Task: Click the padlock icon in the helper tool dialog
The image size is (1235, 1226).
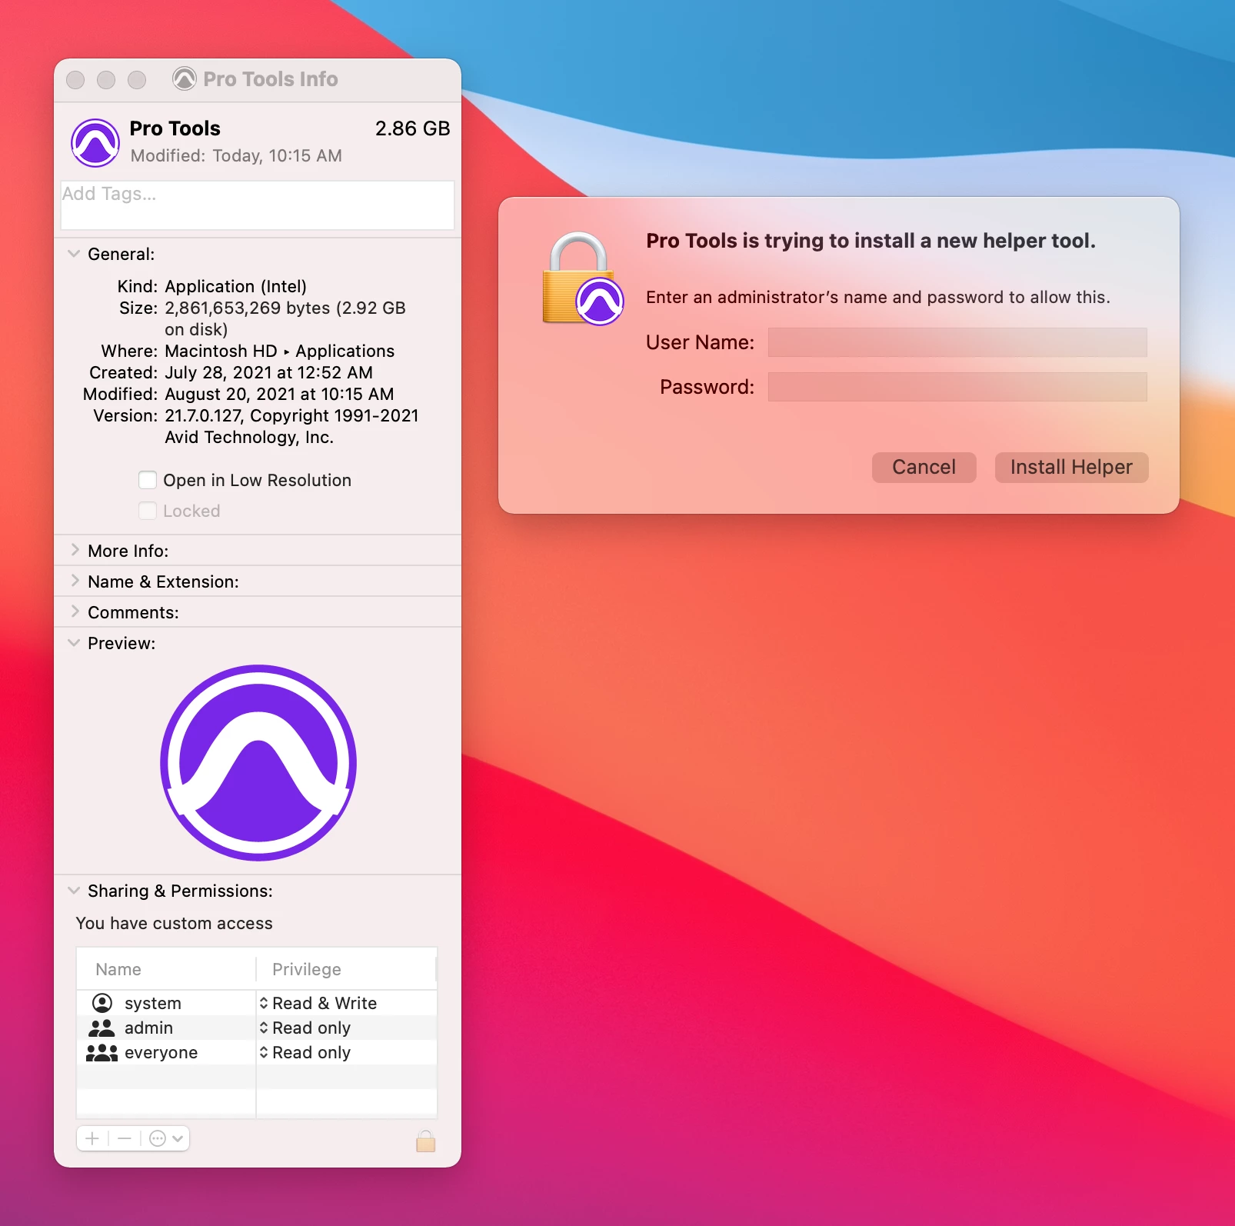Action: 583,278
